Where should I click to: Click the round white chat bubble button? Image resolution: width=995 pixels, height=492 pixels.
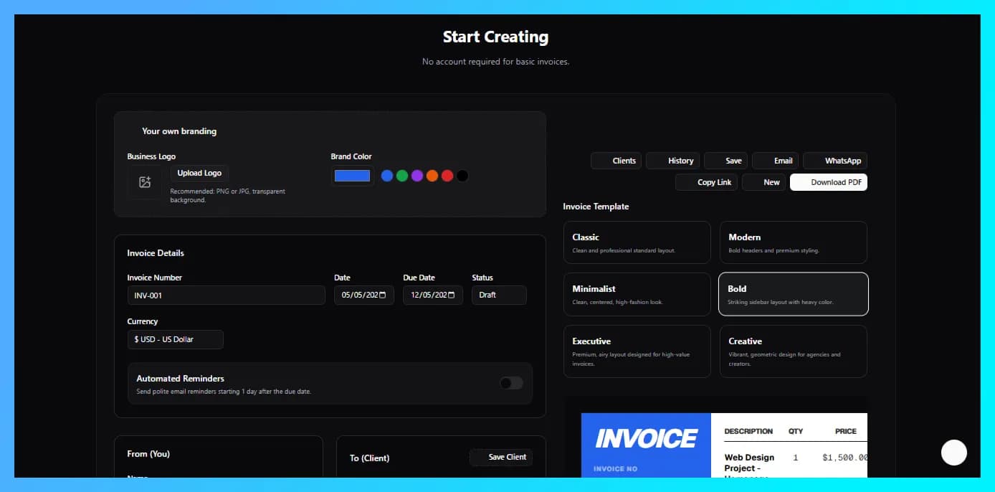point(954,453)
